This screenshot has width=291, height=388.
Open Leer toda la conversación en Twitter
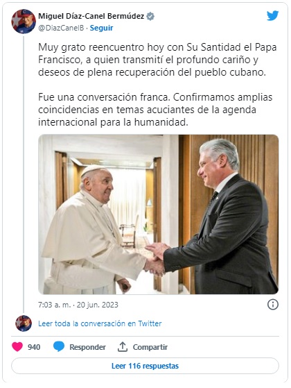pyautogui.click(x=100, y=323)
